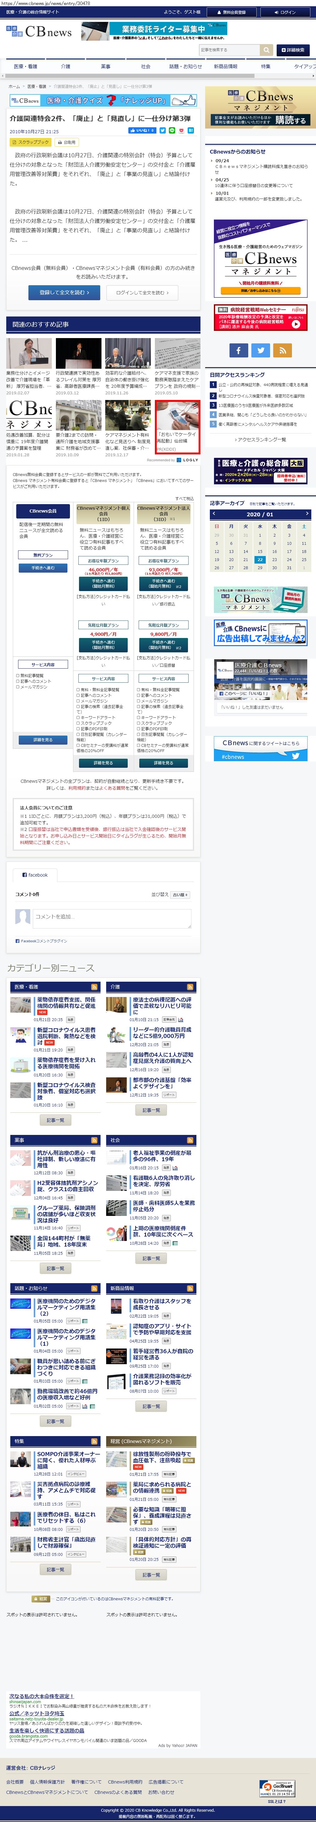Share the article via the LINE icon
Viewport: 316px width, 1822px height.
coord(172,131)
